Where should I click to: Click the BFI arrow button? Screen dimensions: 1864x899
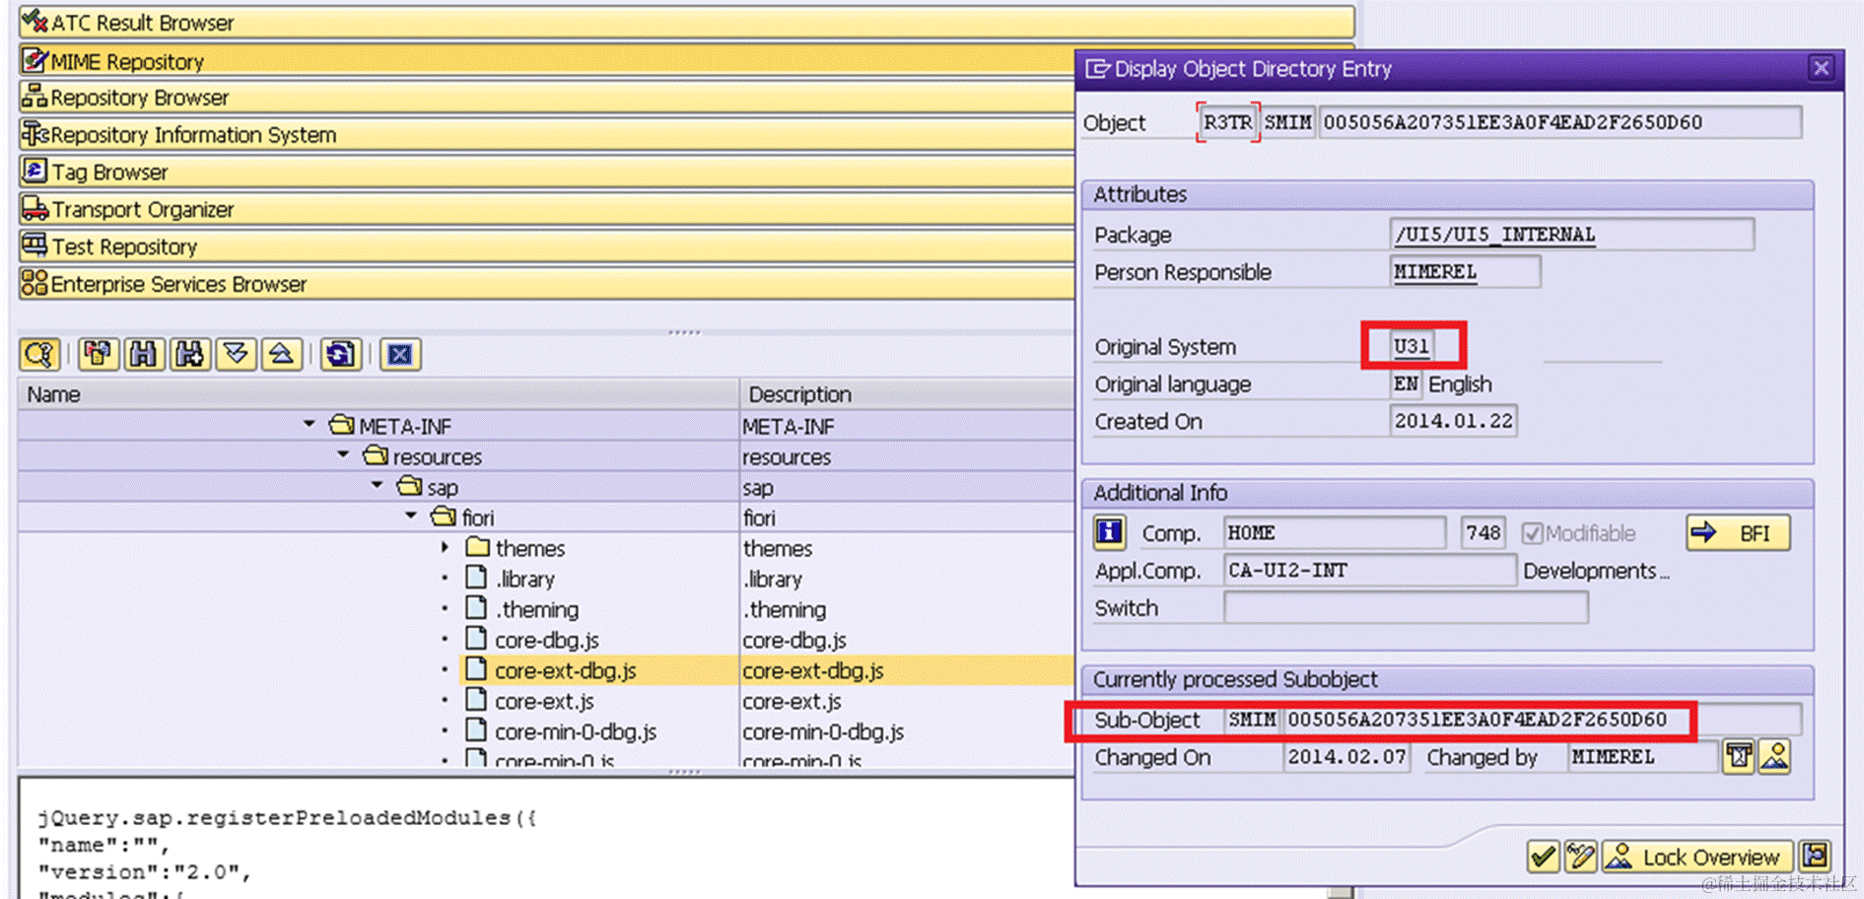click(x=1738, y=533)
